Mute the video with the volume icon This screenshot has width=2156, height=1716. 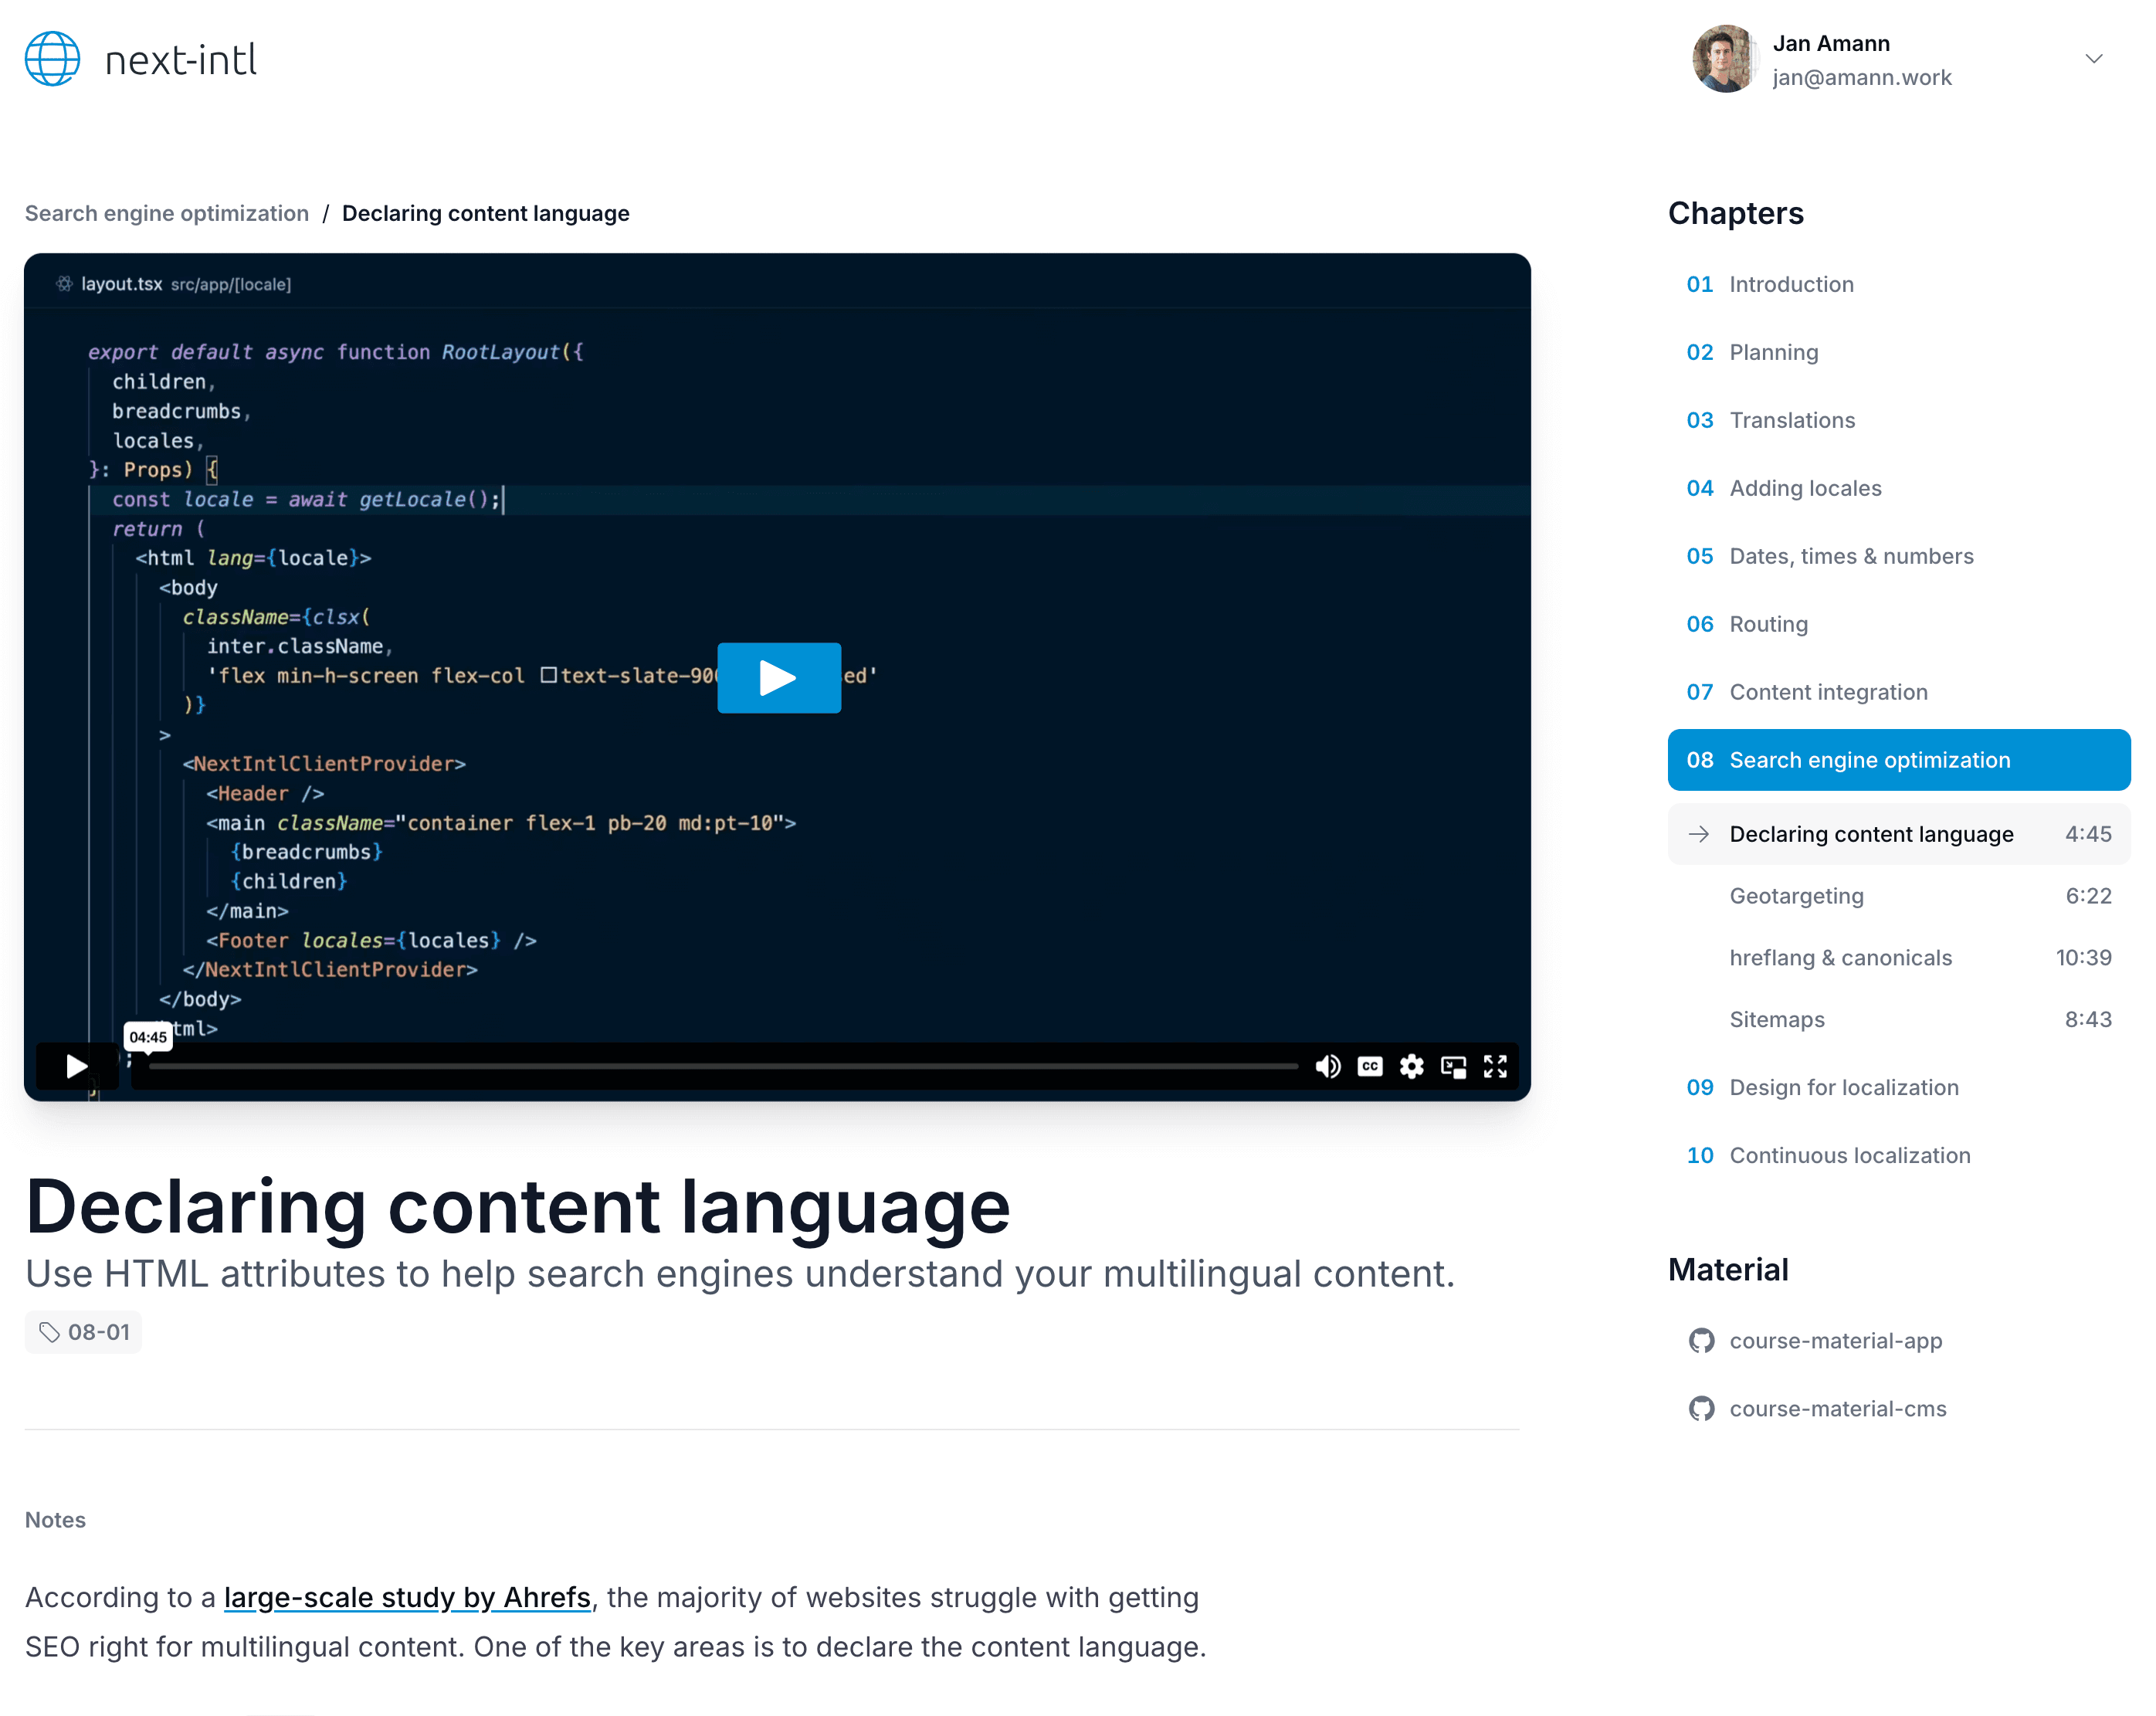(x=1328, y=1067)
